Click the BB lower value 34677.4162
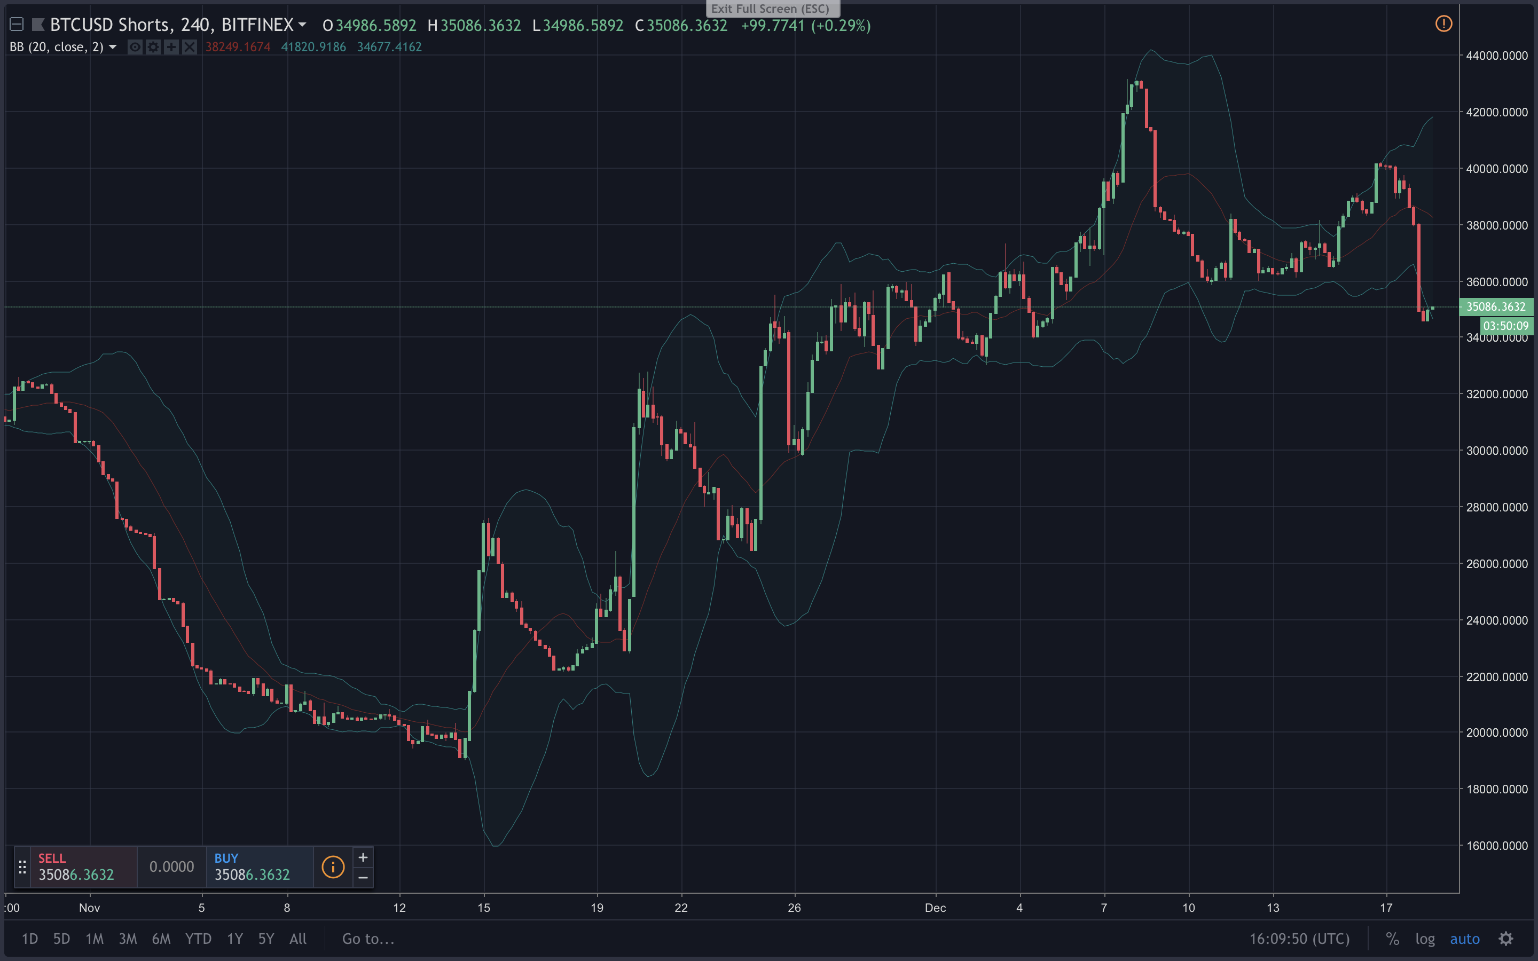Image resolution: width=1538 pixels, height=961 pixels. click(390, 47)
